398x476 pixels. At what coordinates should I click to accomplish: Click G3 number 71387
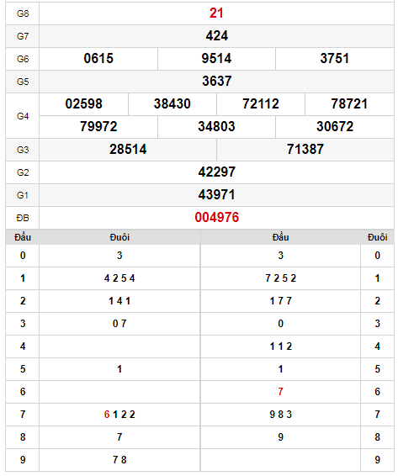click(305, 150)
